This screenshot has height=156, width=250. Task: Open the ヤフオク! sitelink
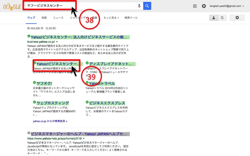44,83
